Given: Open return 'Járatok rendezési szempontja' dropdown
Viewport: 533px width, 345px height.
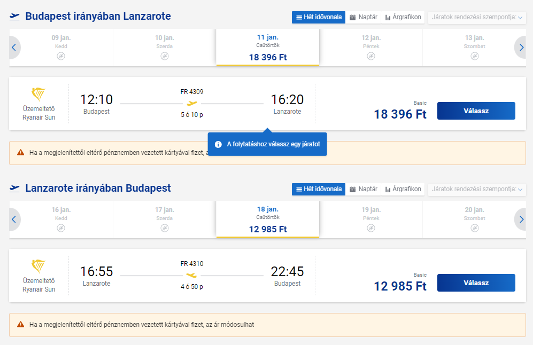Looking at the screenshot, I should (x=477, y=189).
